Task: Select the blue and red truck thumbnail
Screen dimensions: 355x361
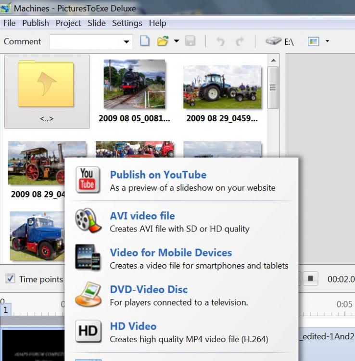Action: 37,236
